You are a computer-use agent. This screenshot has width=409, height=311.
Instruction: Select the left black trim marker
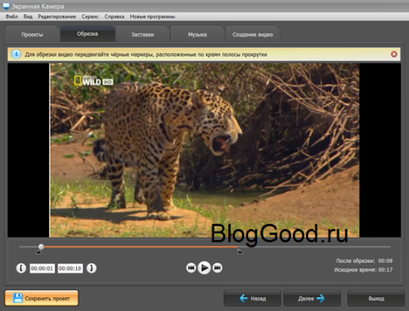[38, 252]
